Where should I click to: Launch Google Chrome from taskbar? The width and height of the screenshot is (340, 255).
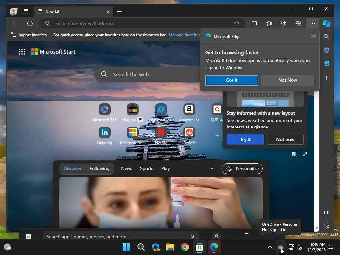tap(185, 247)
